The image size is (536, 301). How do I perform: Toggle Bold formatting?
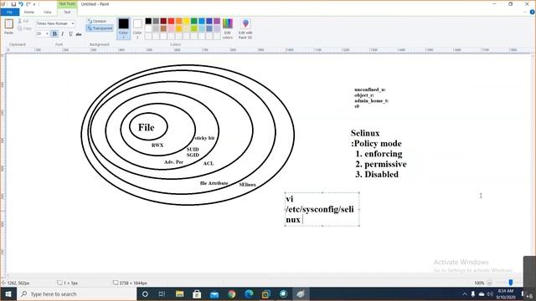(54, 33)
